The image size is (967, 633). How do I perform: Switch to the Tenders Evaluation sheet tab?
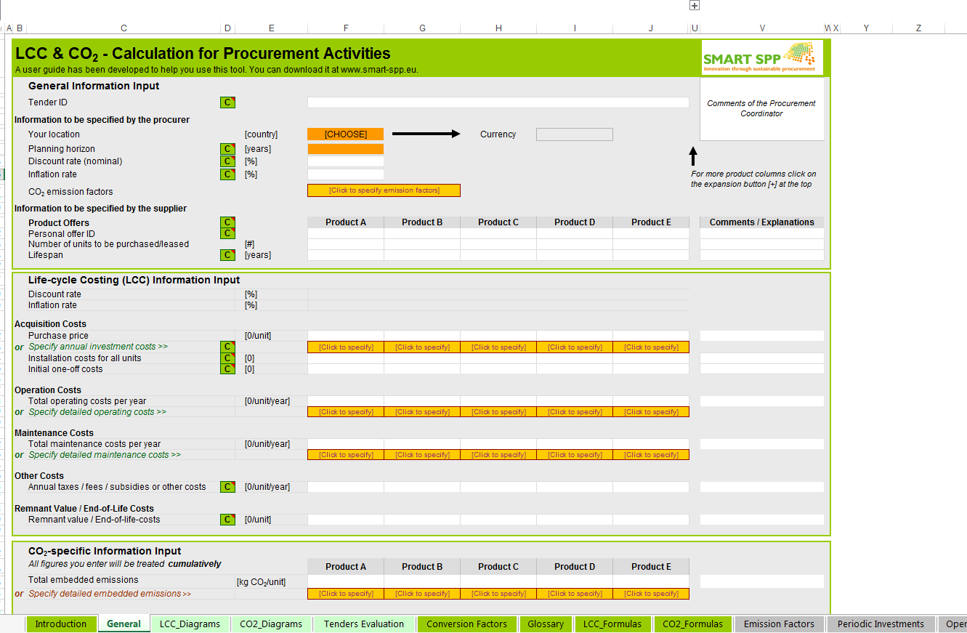364,624
